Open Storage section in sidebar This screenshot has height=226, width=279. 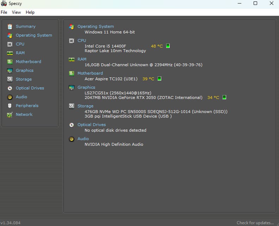(x=24, y=79)
